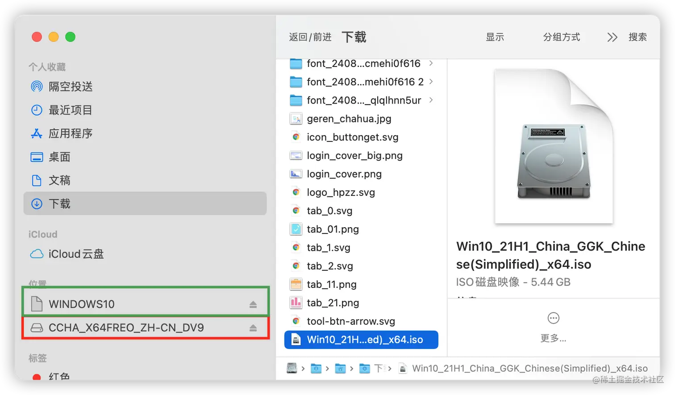This screenshot has height=395, width=675.
Task: Click the hard disk ISO preview image
Action: 554,146
